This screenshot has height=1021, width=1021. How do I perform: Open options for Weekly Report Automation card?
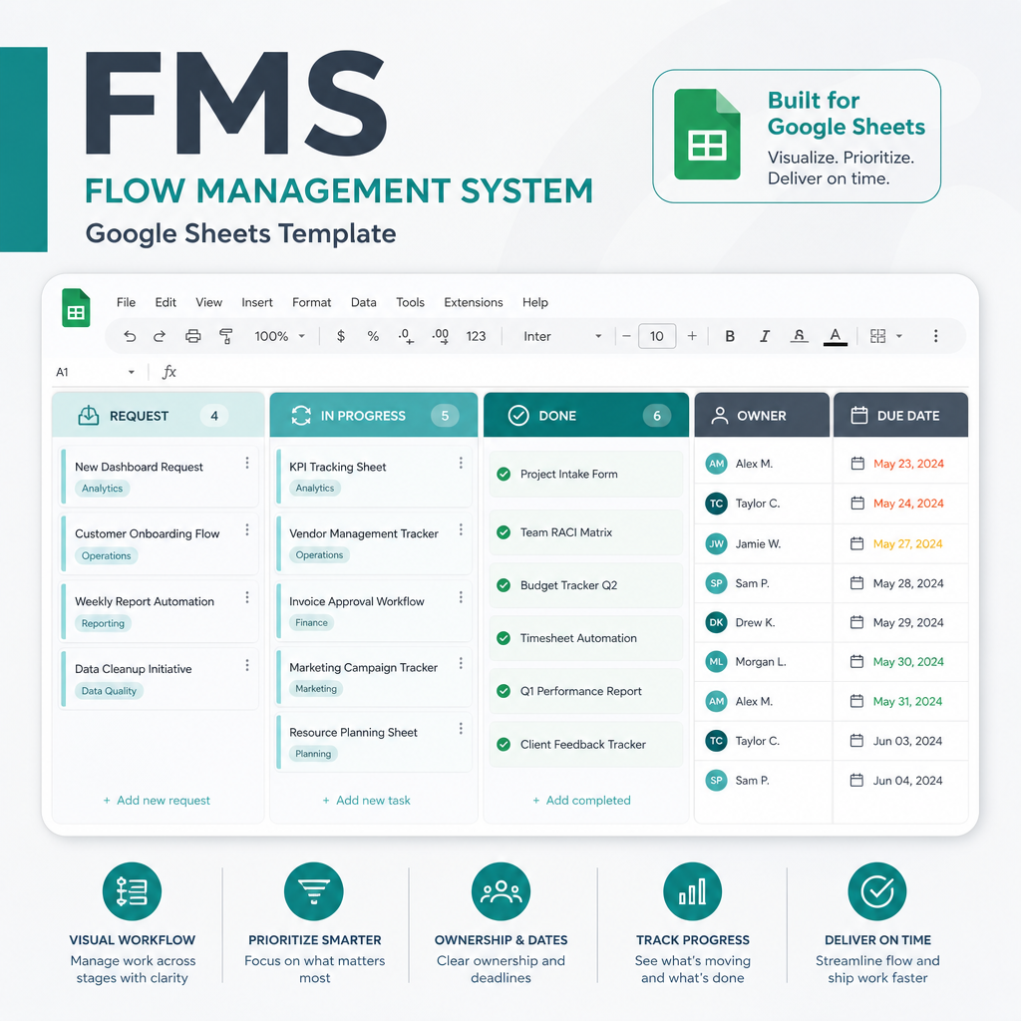[x=247, y=597]
